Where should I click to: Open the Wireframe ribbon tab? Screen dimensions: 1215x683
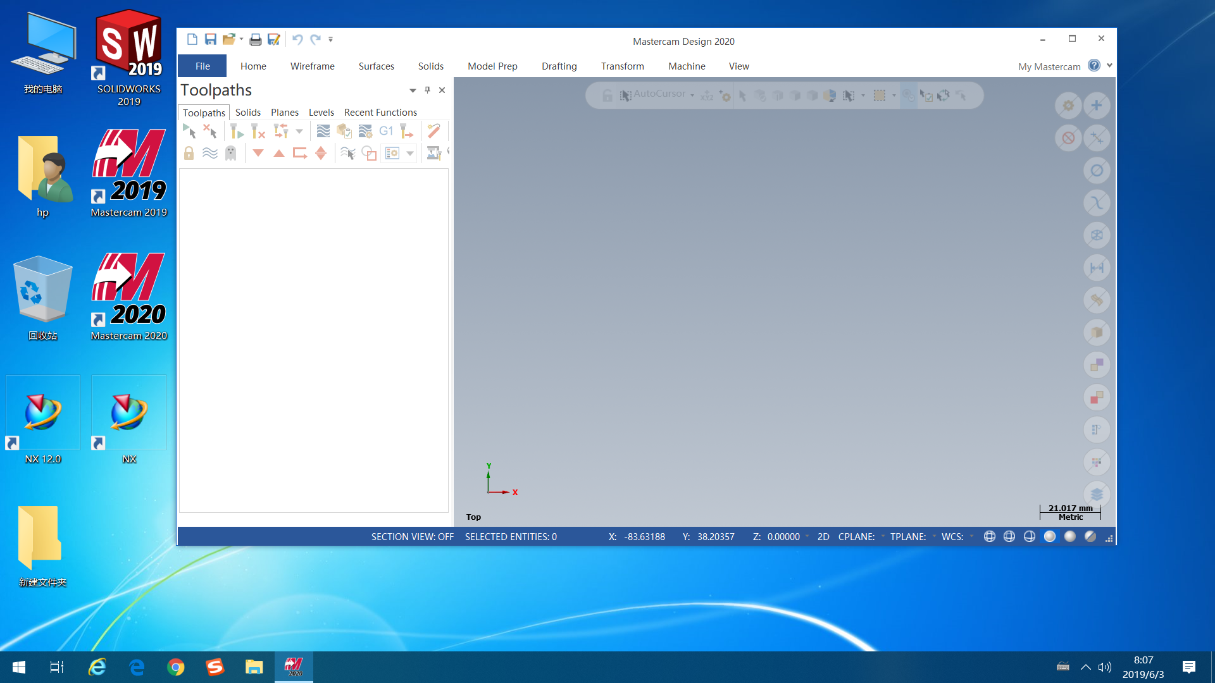point(312,66)
